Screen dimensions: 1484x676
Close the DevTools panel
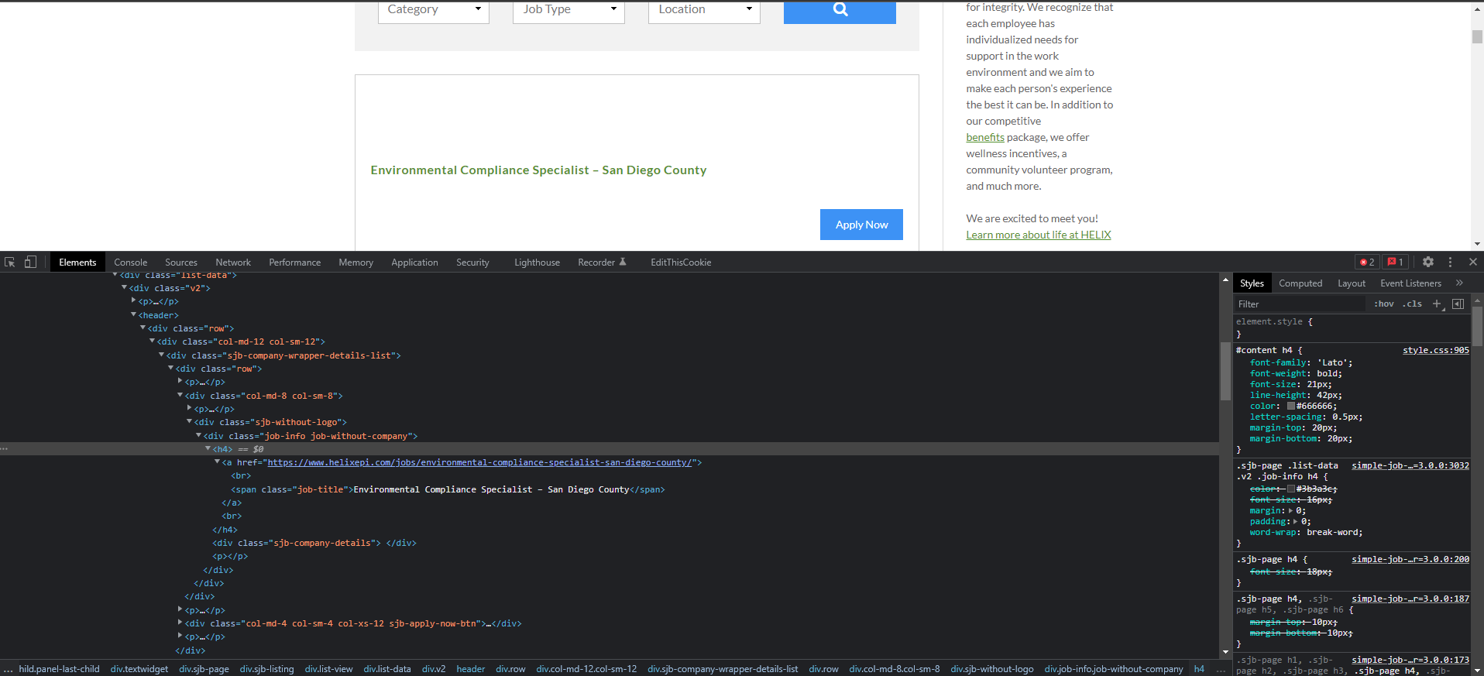[1473, 263]
